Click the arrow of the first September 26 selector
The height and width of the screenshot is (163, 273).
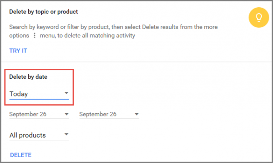click(66, 114)
